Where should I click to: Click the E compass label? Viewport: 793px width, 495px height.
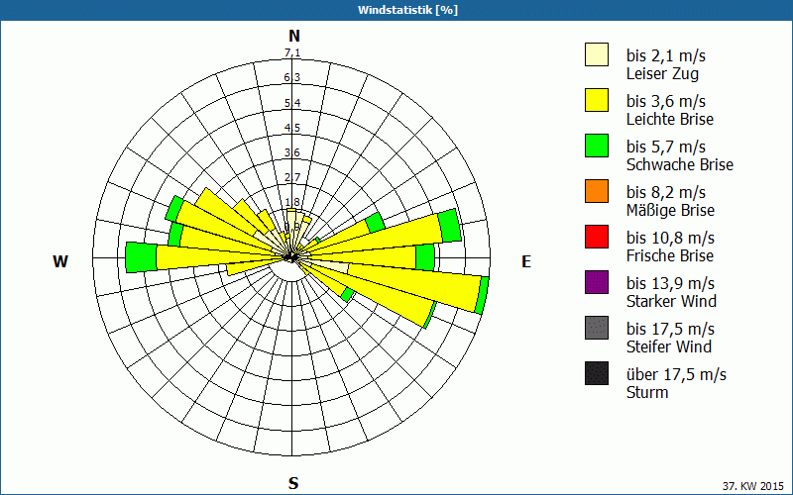pyautogui.click(x=526, y=261)
